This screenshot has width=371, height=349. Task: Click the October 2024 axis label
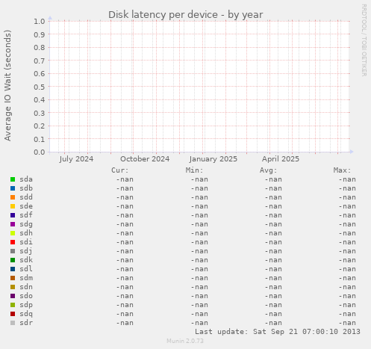[145, 159]
